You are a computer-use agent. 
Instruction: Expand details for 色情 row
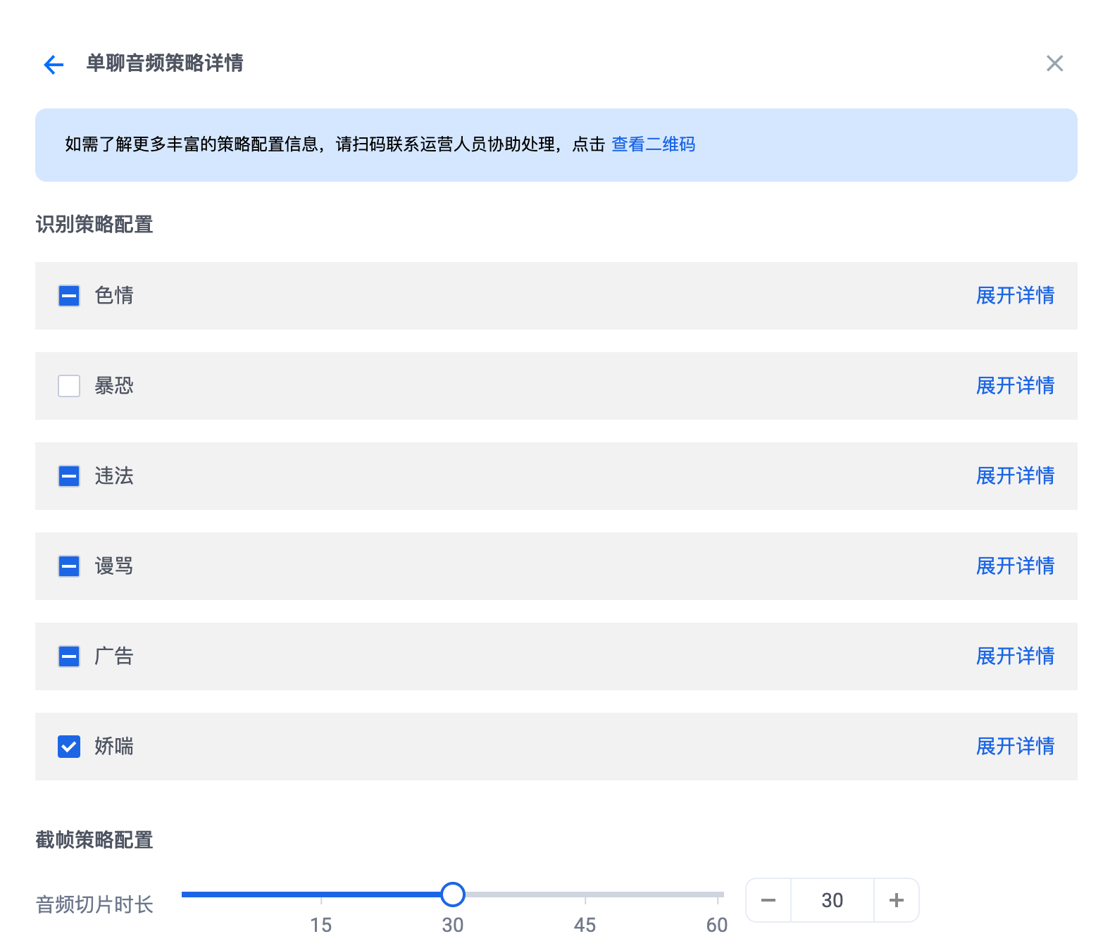point(1015,295)
